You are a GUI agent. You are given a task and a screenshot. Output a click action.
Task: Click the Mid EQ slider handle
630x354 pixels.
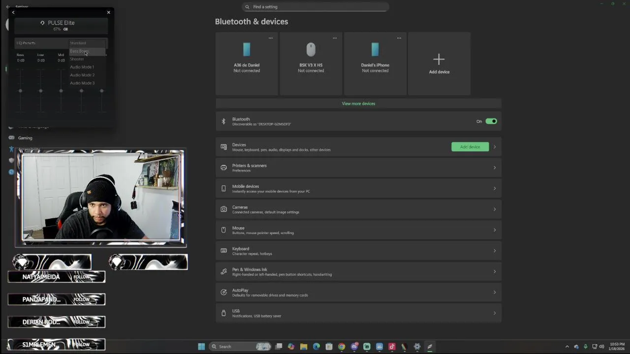61,90
